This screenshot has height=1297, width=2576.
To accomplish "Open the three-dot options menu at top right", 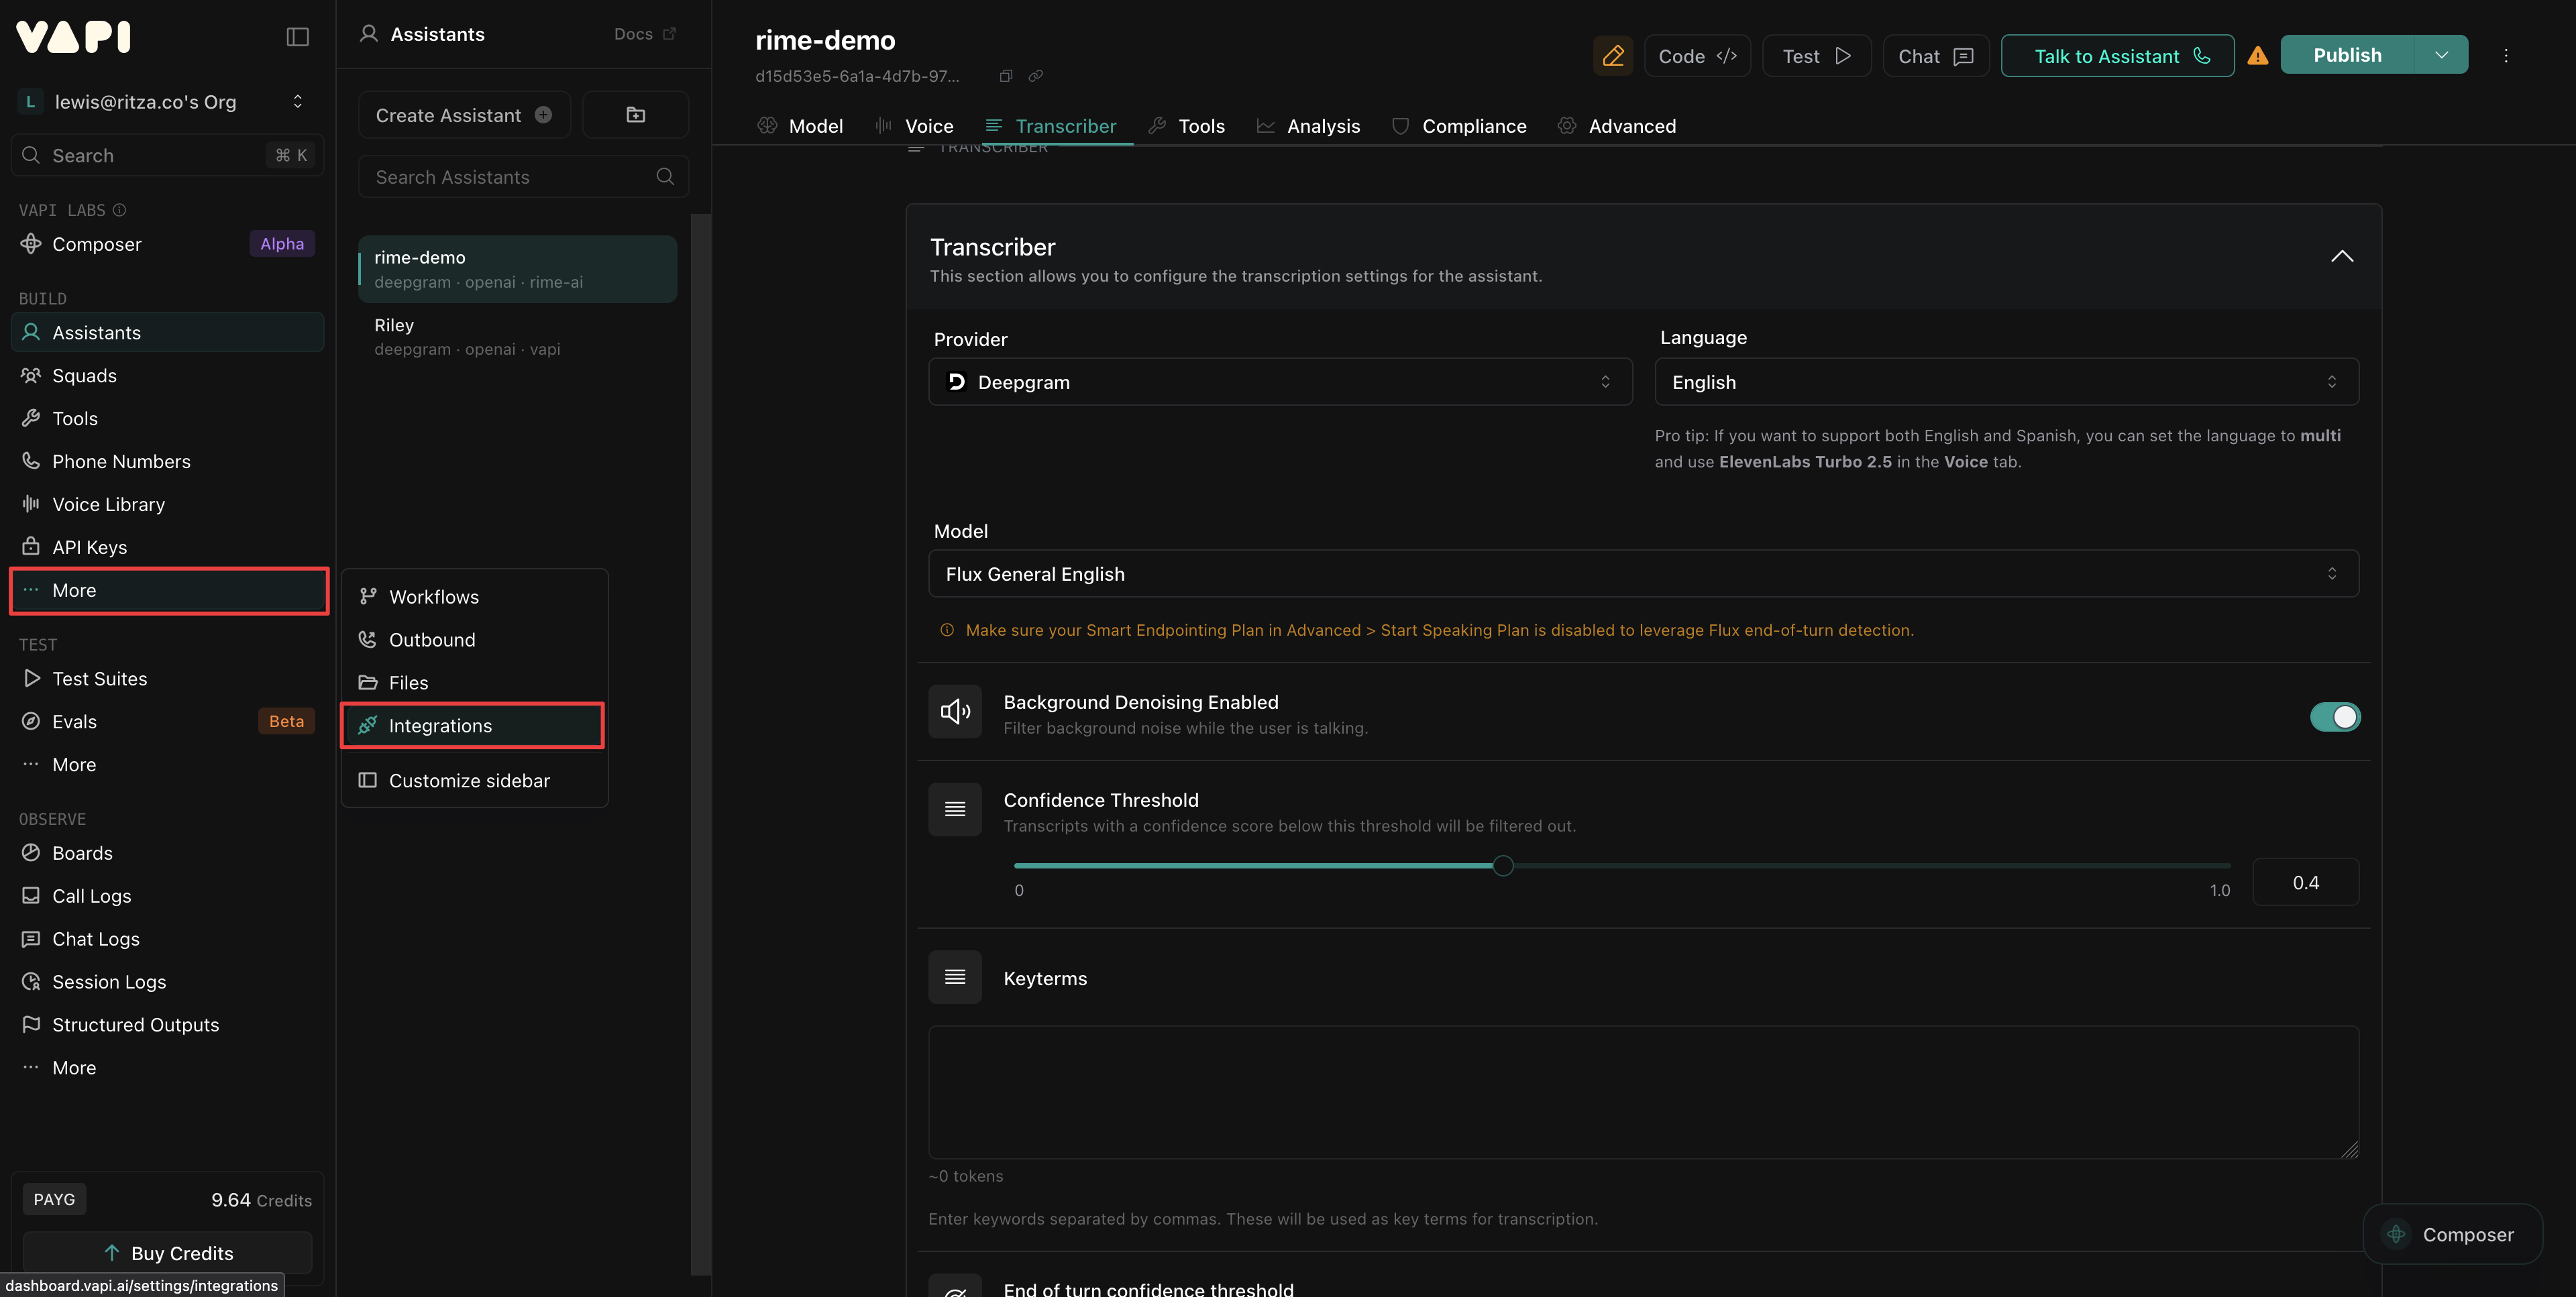I will (x=2505, y=56).
